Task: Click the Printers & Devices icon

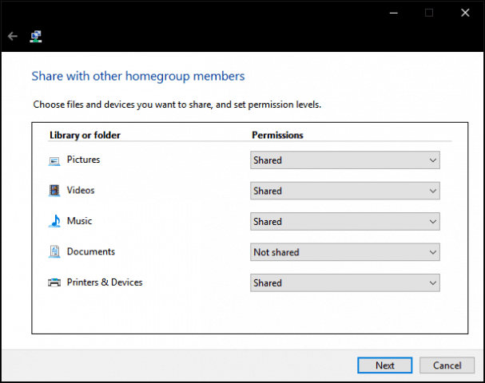Action: (x=54, y=282)
